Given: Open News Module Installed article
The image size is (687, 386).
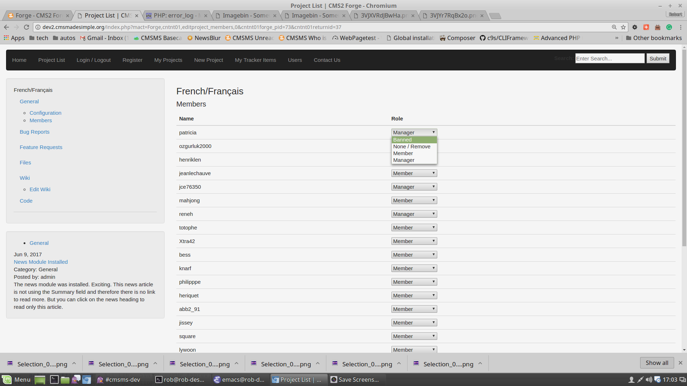Looking at the screenshot, I should [x=41, y=262].
